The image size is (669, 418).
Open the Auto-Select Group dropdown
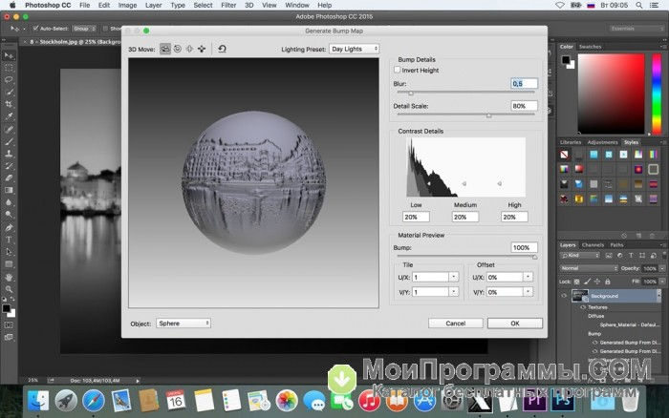(x=84, y=29)
